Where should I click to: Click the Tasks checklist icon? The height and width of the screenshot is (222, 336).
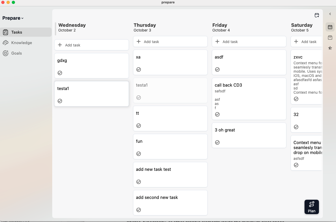[x=6, y=32]
